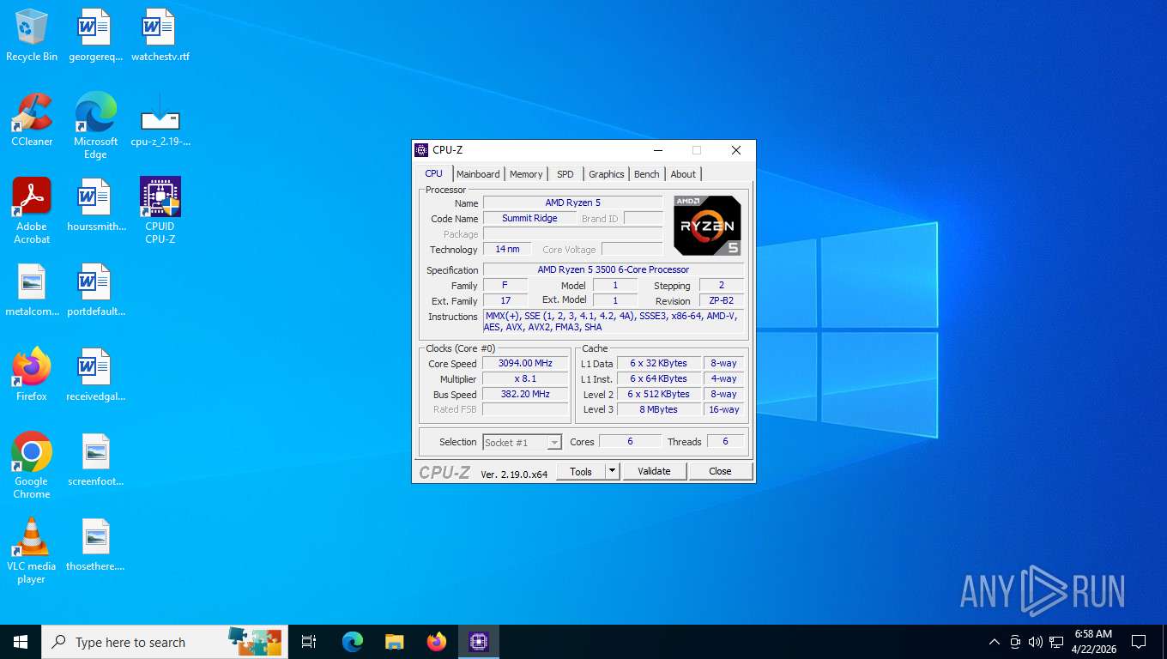This screenshot has width=1167, height=659.
Task: Click the Specification AMD Ryzen 5 3500 field
Action: coord(614,270)
